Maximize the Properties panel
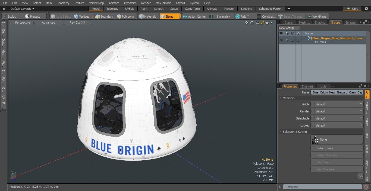 [x=361, y=86]
